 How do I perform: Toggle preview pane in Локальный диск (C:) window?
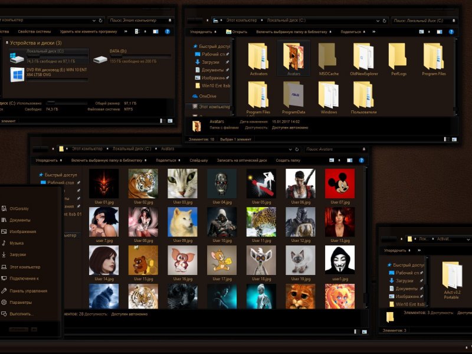pyautogui.click(x=440, y=32)
